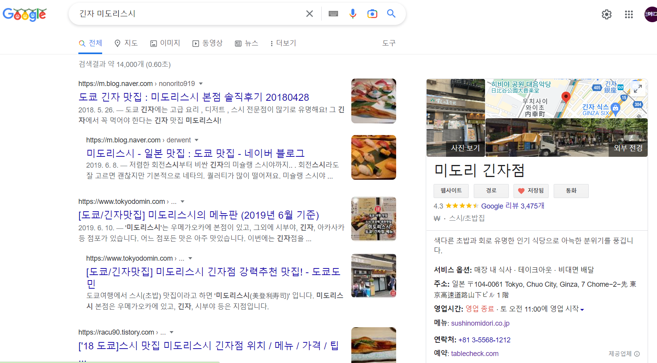The height and width of the screenshot is (363, 657).
Task: Open the dropdown next to nonorito919 result
Action: click(x=201, y=83)
